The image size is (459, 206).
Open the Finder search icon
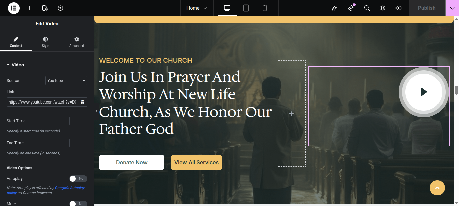pos(367,8)
